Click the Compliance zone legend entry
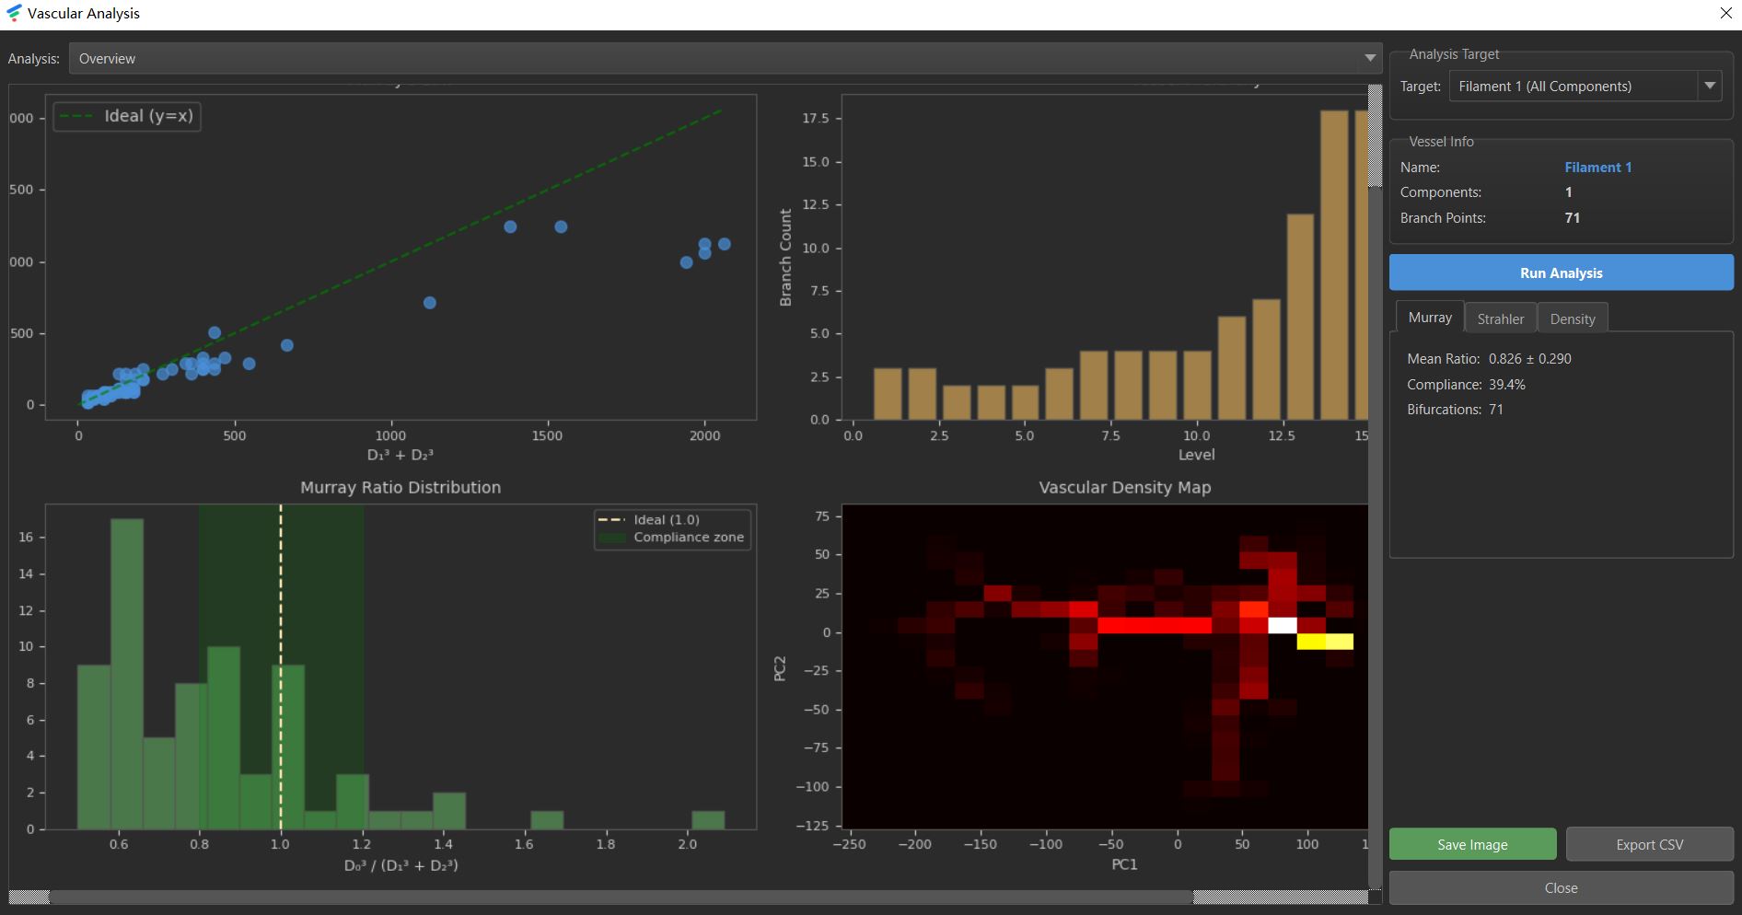Viewport: 1742px width, 915px height. pyautogui.click(x=672, y=538)
